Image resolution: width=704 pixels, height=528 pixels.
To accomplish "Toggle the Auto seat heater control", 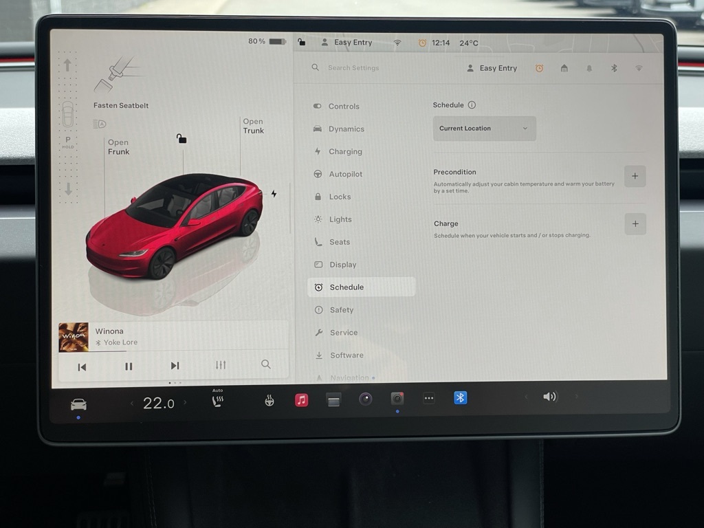I will 218,401.
